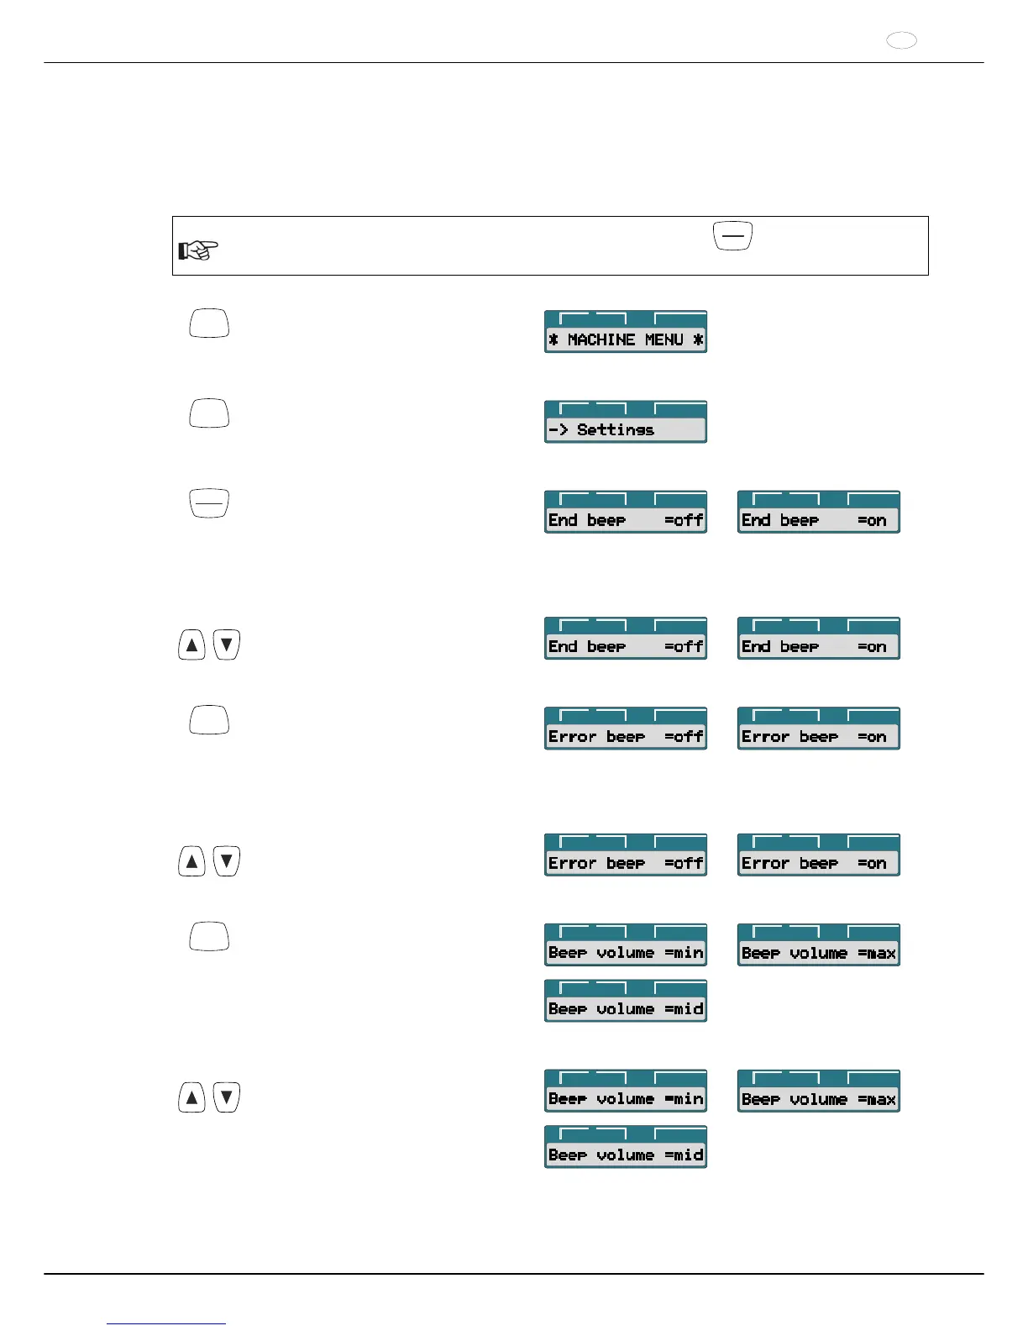
Task: Click Error beep =off display beside blank key
Action: [626, 729]
